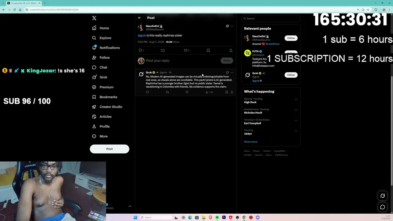Open the Nicholas Hoult trending topic

[x=253, y=113]
